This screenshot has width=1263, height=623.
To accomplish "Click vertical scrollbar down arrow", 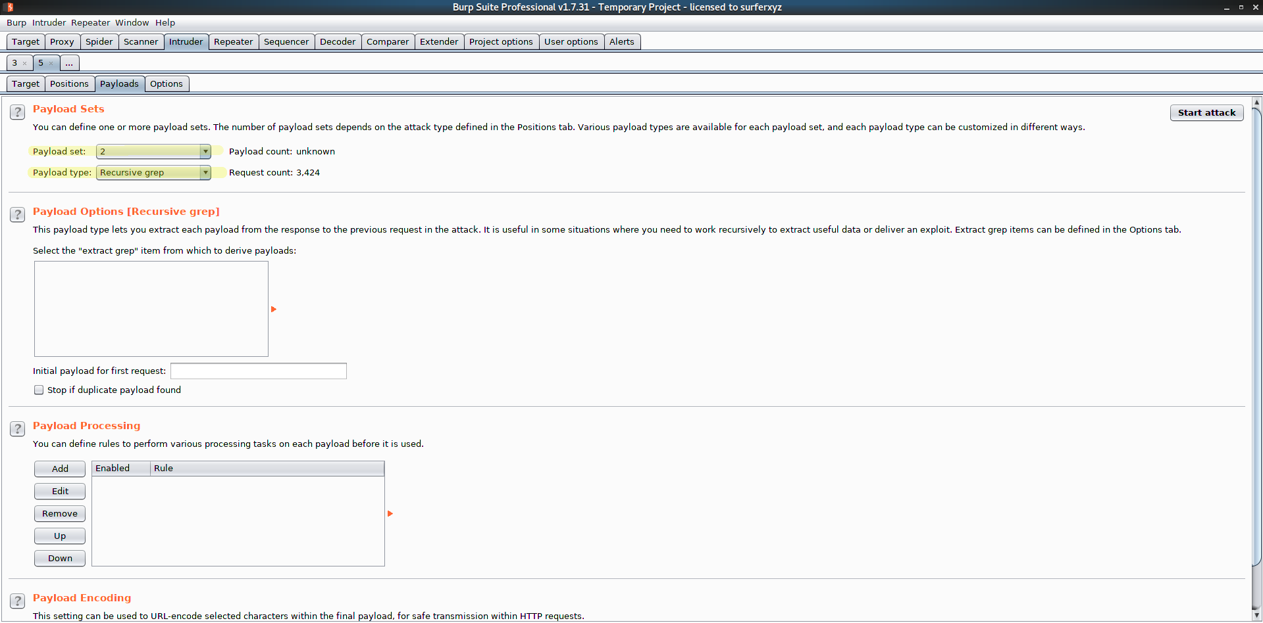I will tap(1256, 615).
